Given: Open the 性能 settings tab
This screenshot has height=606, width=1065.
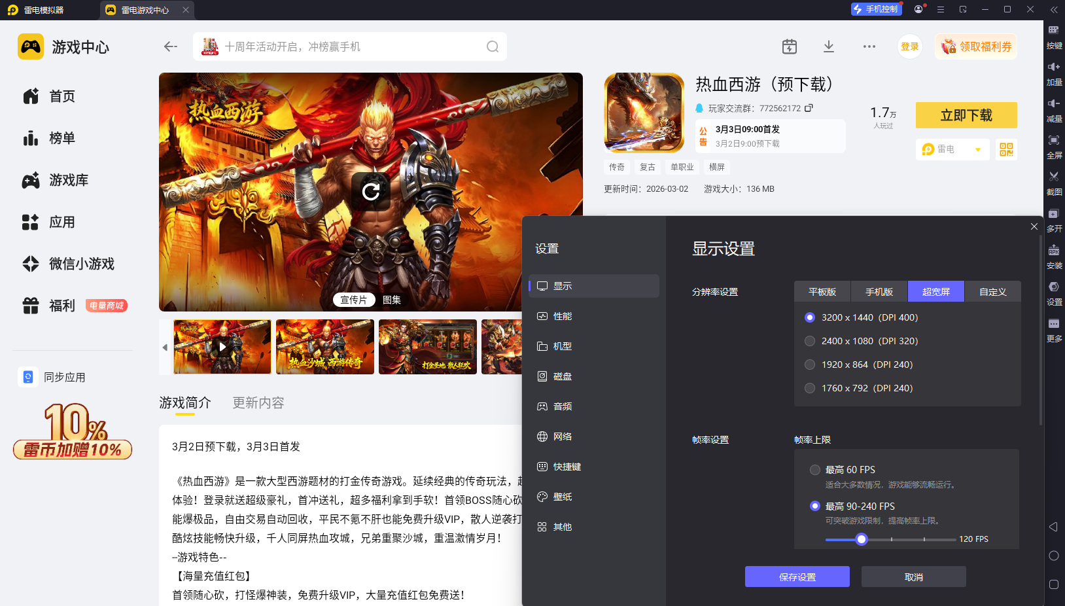Looking at the screenshot, I should pos(594,316).
